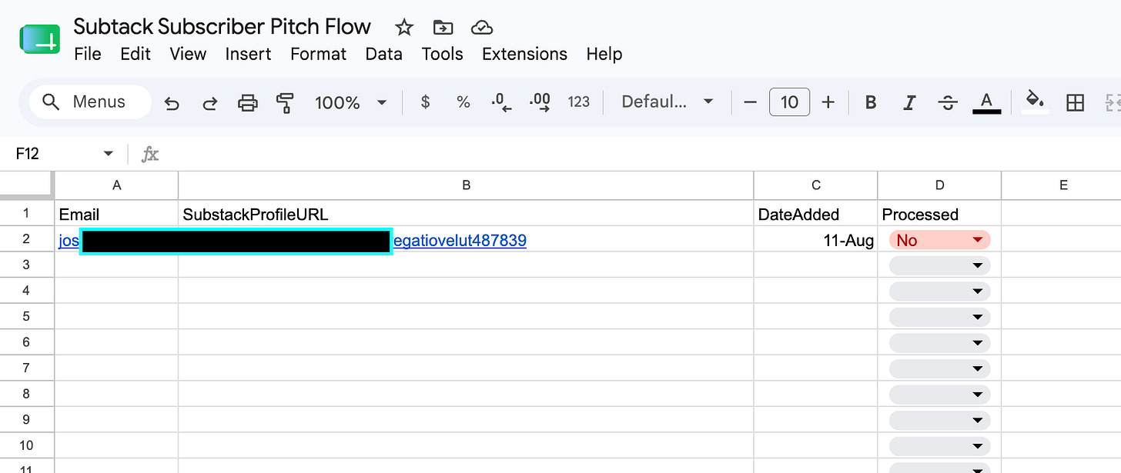Toggle italic formatting
The image size is (1121, 473).
pyautogui.click(x=909, y=102)
